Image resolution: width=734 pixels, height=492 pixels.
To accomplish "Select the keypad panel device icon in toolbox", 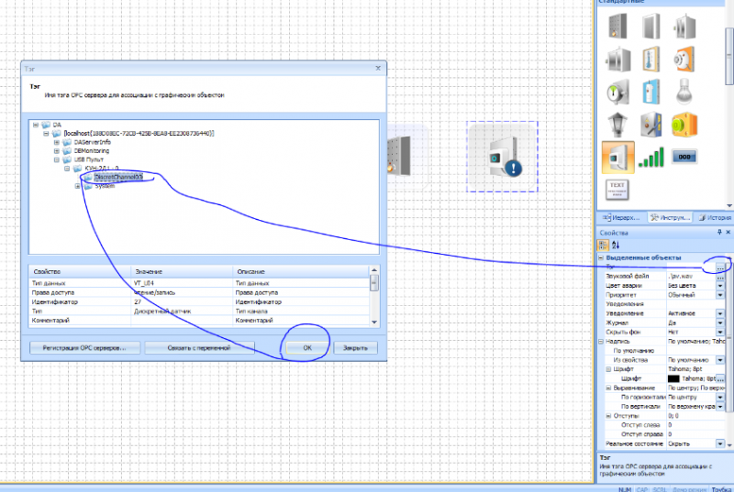I will pyautogui.click(x=617, y=27).
